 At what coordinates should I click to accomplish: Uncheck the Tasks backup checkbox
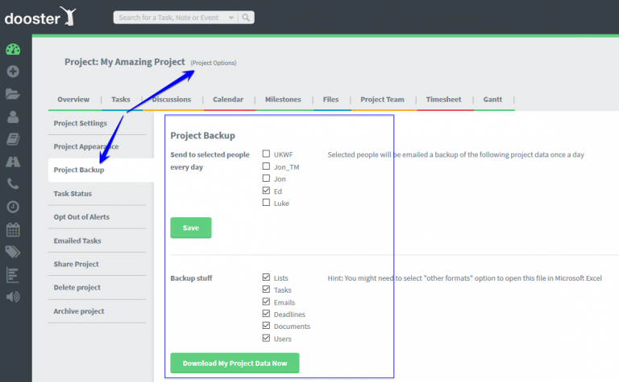pyautogui.click(x=266, y=290)
